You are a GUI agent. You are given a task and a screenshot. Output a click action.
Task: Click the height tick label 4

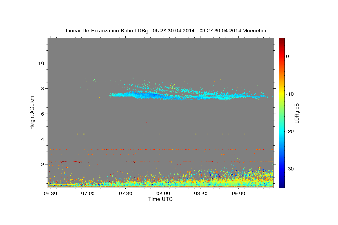(43, 139)
